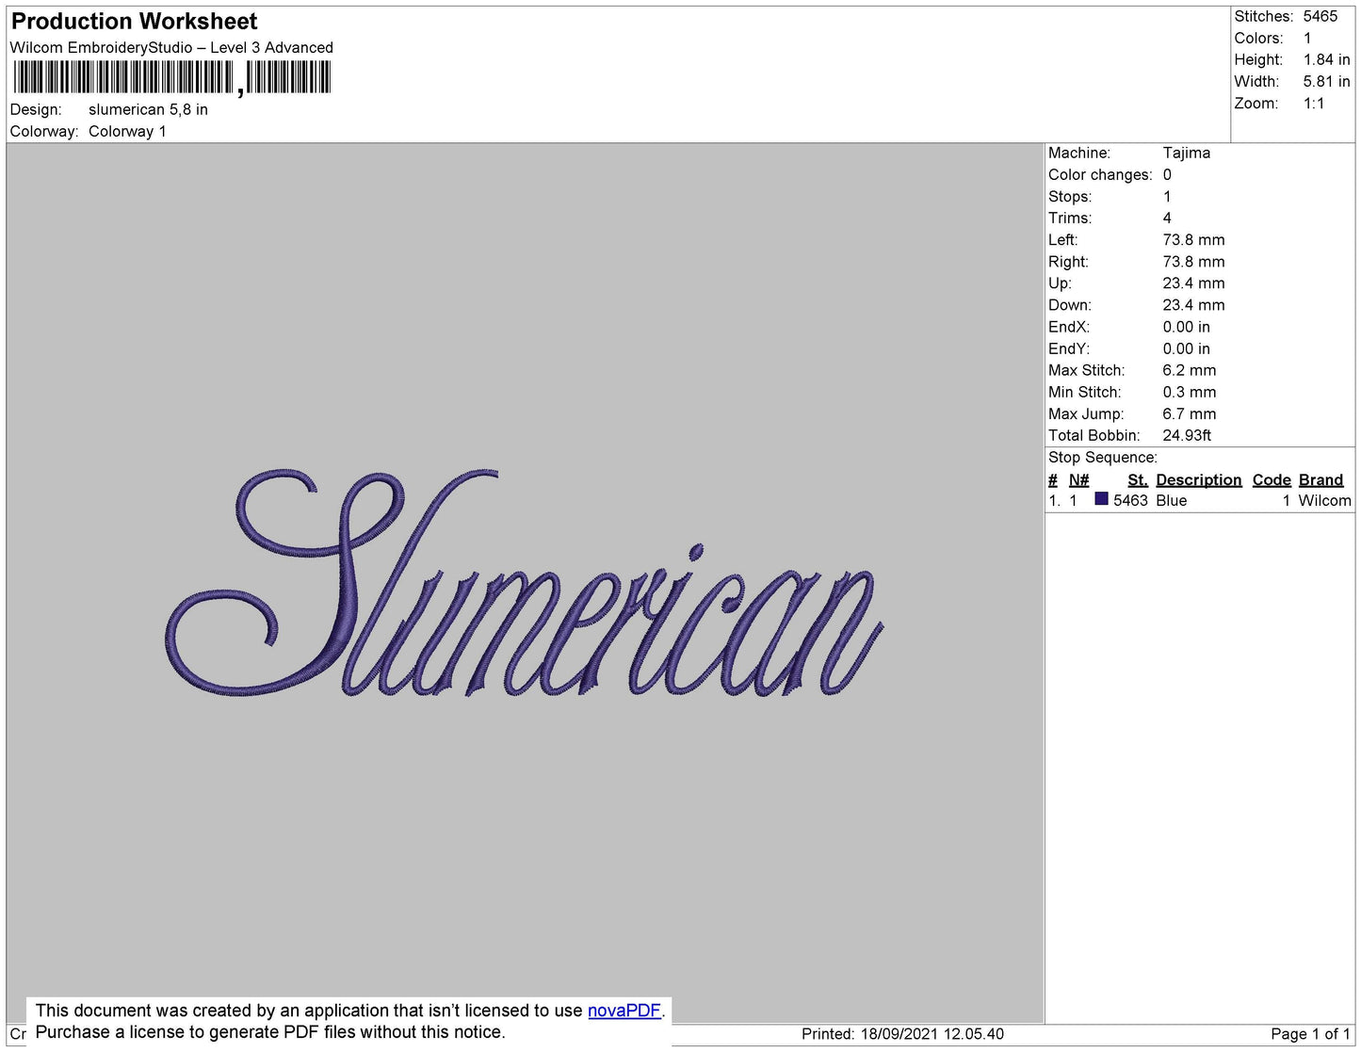Screen dimensions: 1361x1052
Task: Select the Trims value 4
Action: (x=1167, y=218)
